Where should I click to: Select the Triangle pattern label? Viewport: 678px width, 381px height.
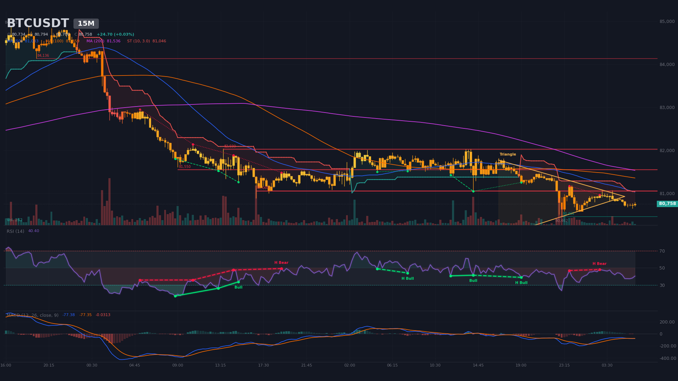[x=508, y=155]
